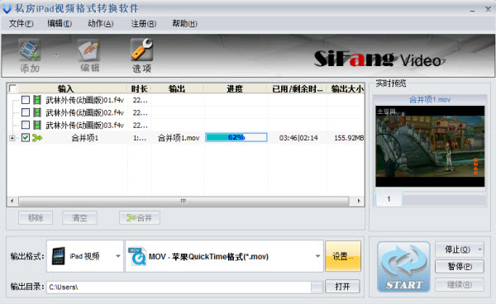Click the 输出 column header
The width and height of the screenshot is (496, 304).
[177, 88]
